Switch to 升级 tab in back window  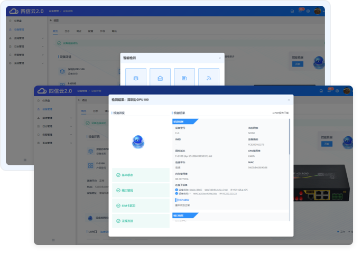(103, 31)
